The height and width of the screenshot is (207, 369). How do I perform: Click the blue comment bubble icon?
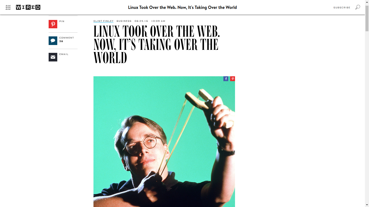pos(53,41)
